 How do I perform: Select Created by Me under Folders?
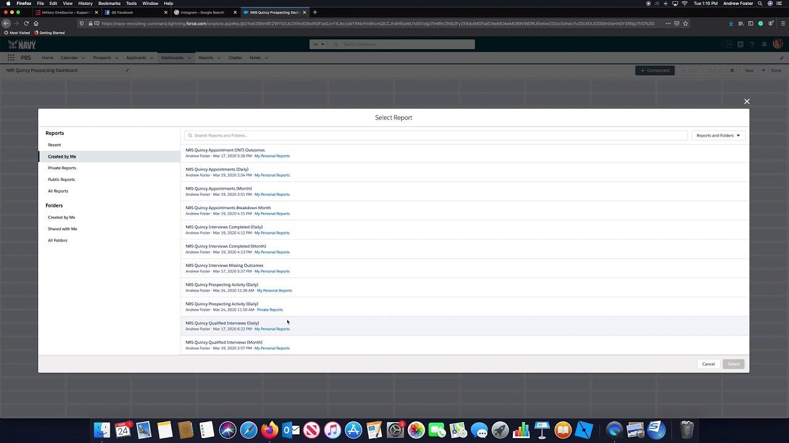tap(61, 217)
